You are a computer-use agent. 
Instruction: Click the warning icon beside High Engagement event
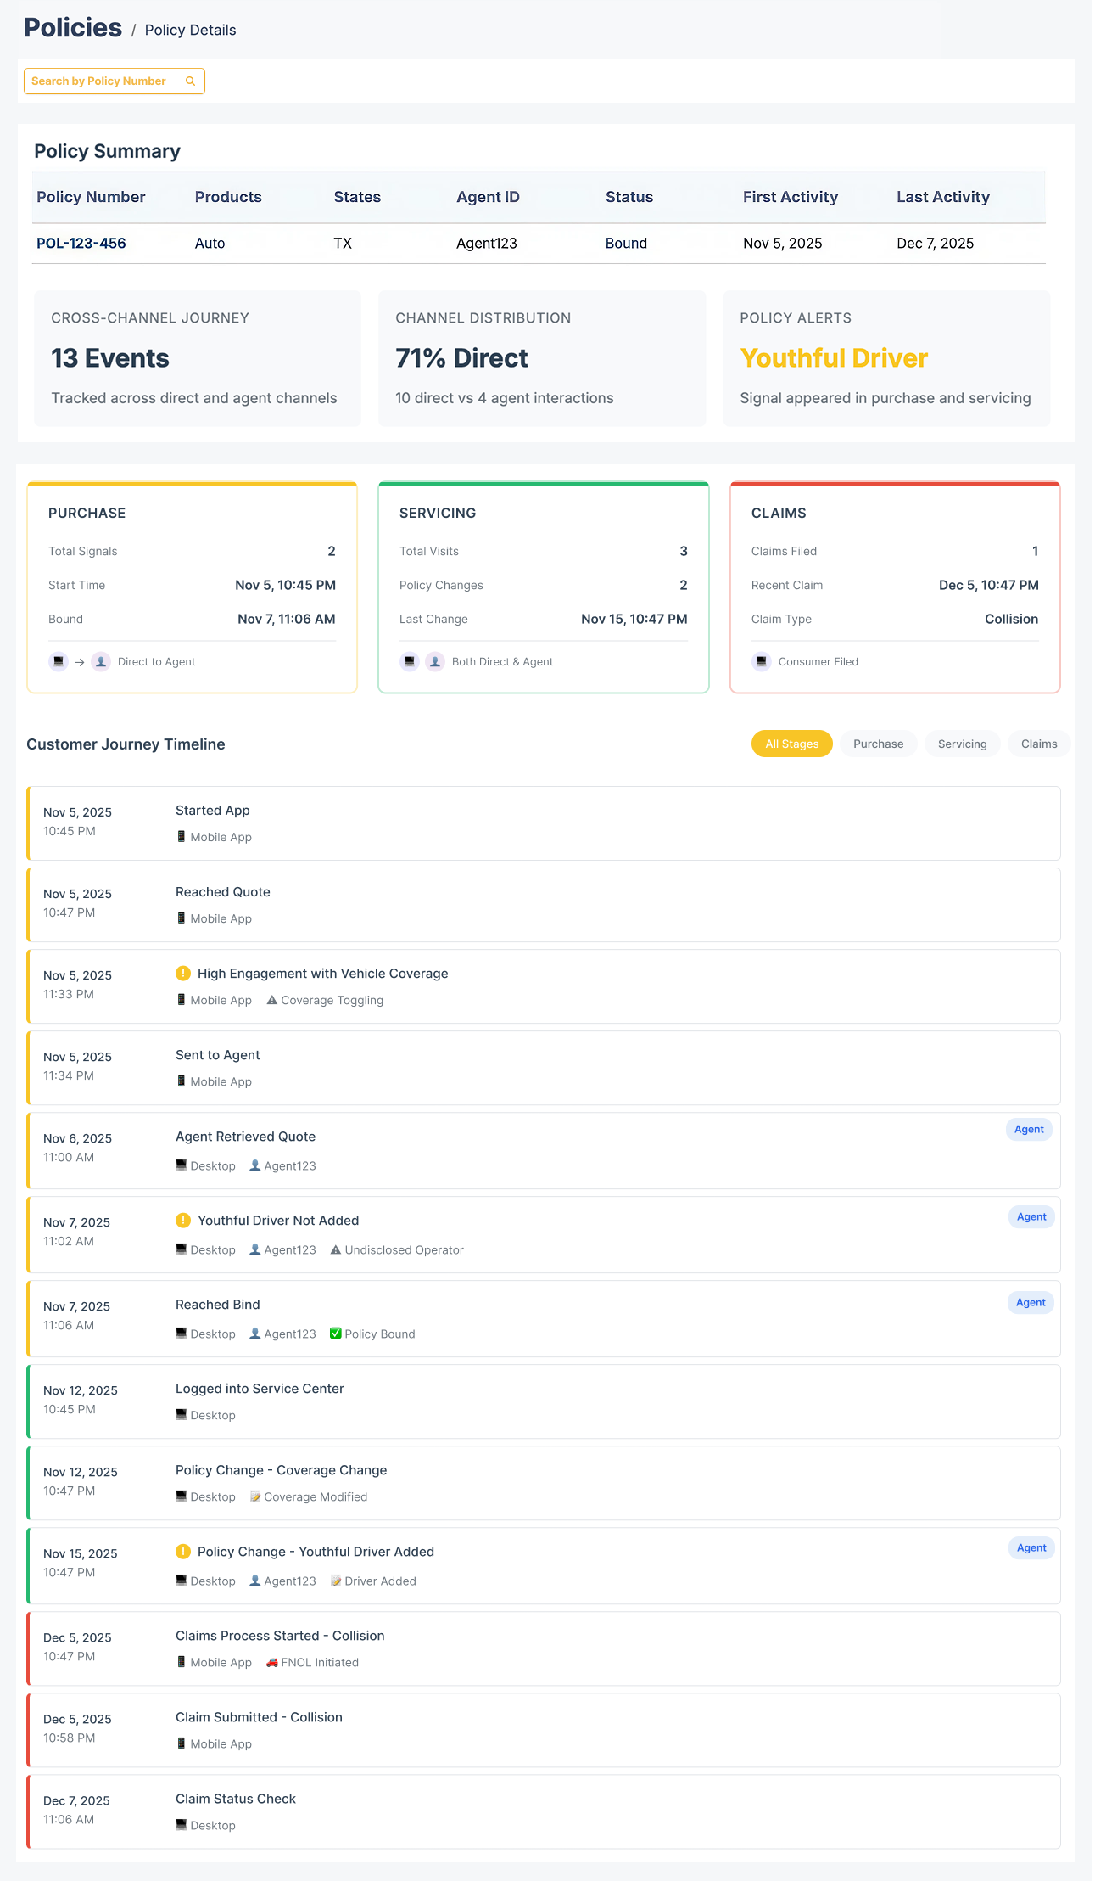[183, 974]
